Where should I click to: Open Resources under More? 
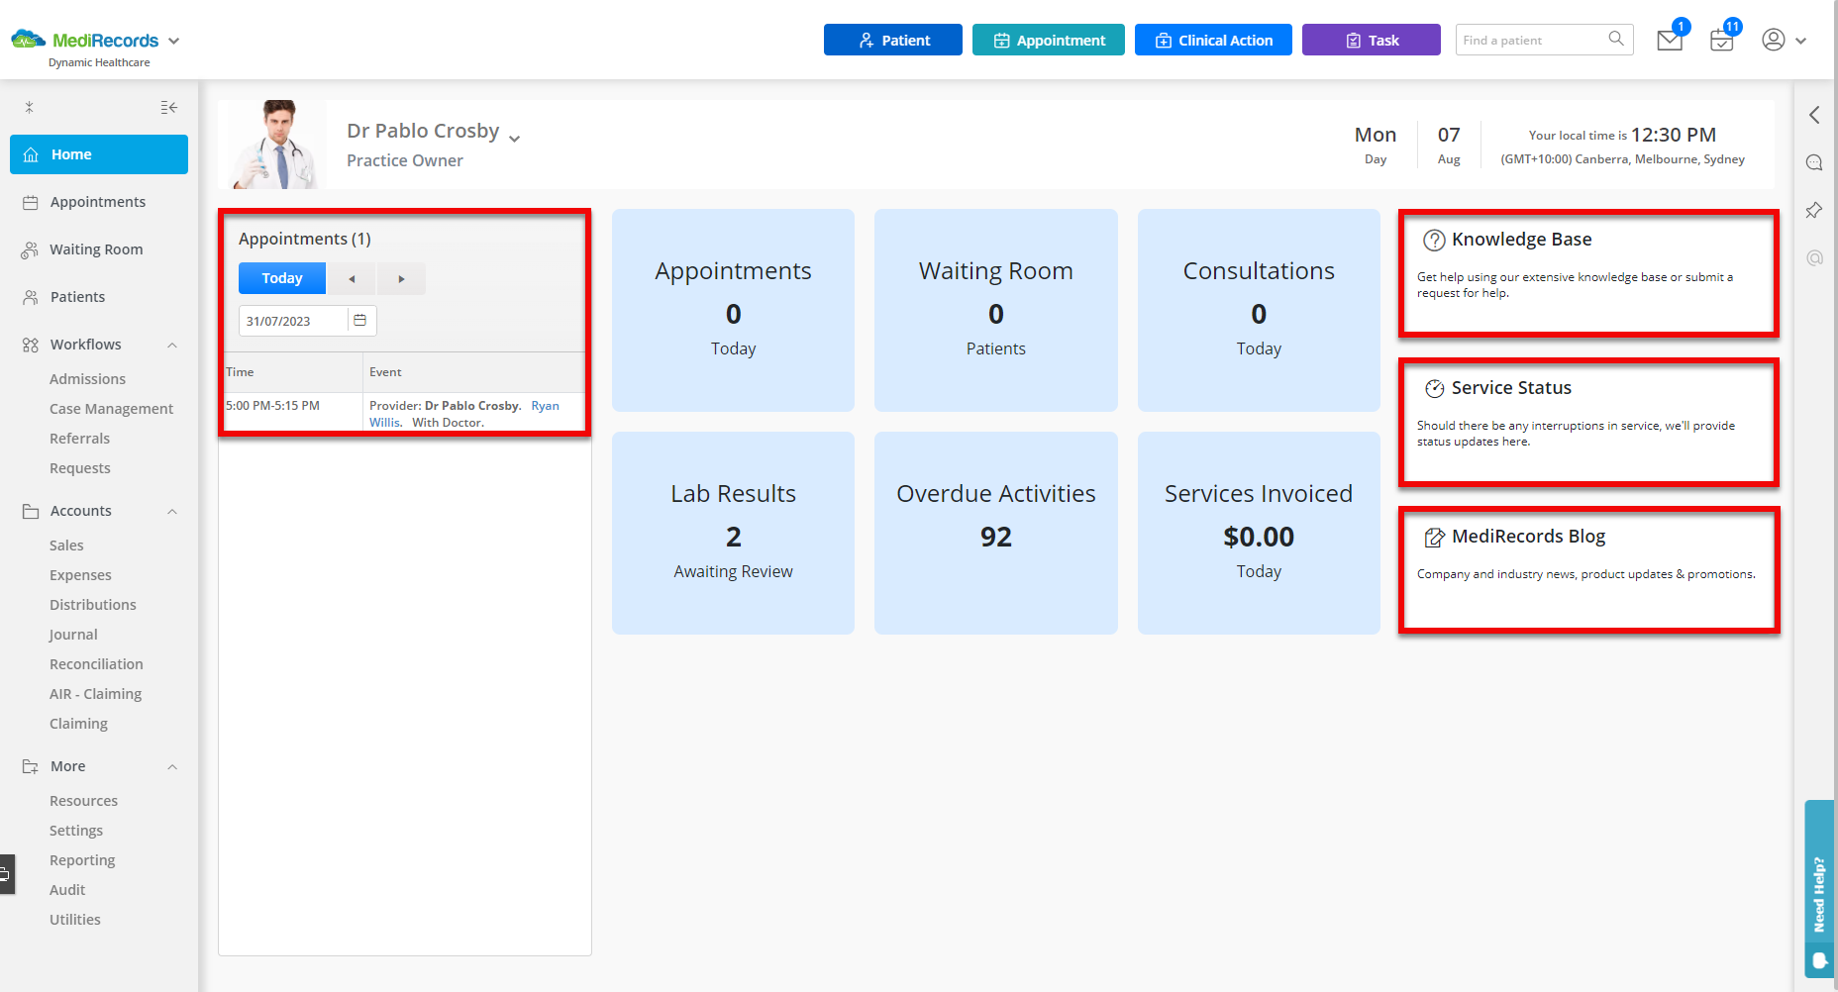pos(83,801)
